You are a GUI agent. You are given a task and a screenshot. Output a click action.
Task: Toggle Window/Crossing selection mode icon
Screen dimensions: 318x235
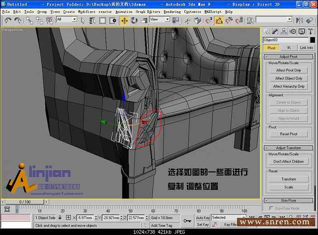point(112,20)
